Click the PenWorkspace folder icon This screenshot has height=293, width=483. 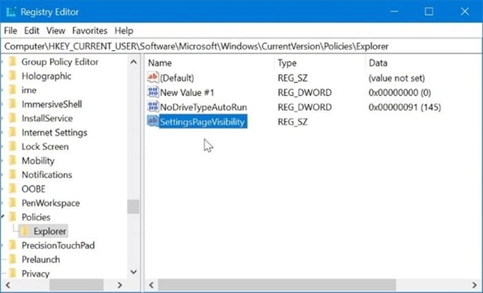pos(12,203)
